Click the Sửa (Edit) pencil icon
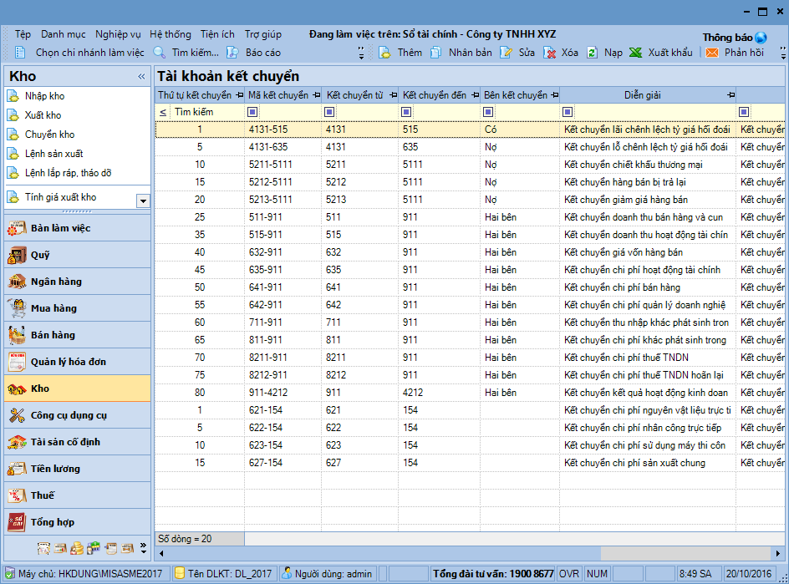 [x=506, y=53]
